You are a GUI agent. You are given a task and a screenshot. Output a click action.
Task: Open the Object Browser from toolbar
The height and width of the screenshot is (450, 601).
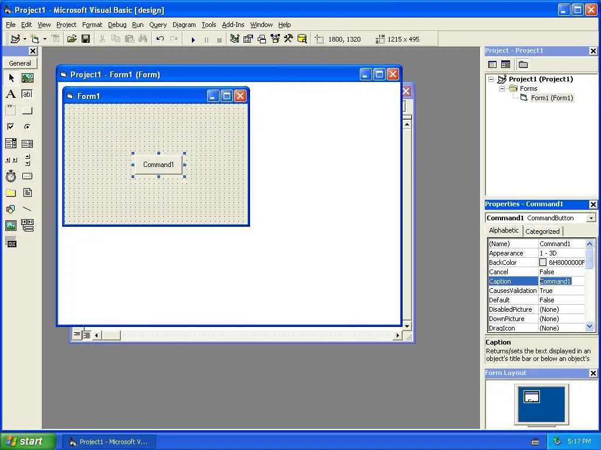coord(275,39)
